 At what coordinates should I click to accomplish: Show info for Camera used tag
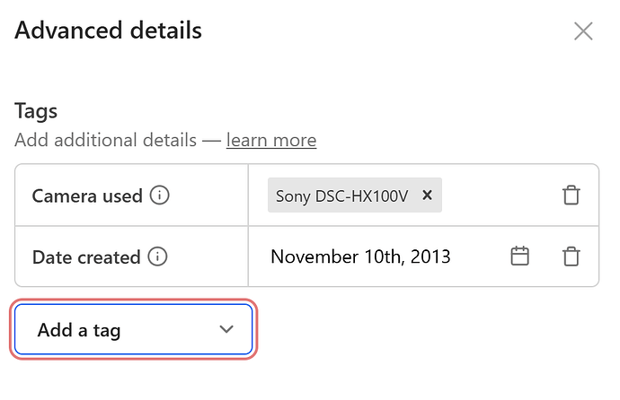pyautogui.click(x=159, y=196)
